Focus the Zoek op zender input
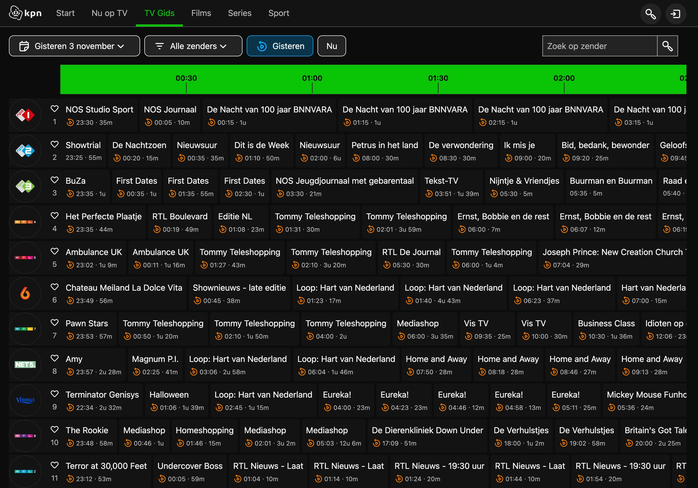This screenshot has height=488, width=698. pos(599,46)
